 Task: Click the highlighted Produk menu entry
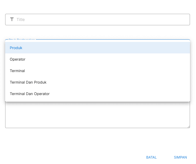coord(16,48)
